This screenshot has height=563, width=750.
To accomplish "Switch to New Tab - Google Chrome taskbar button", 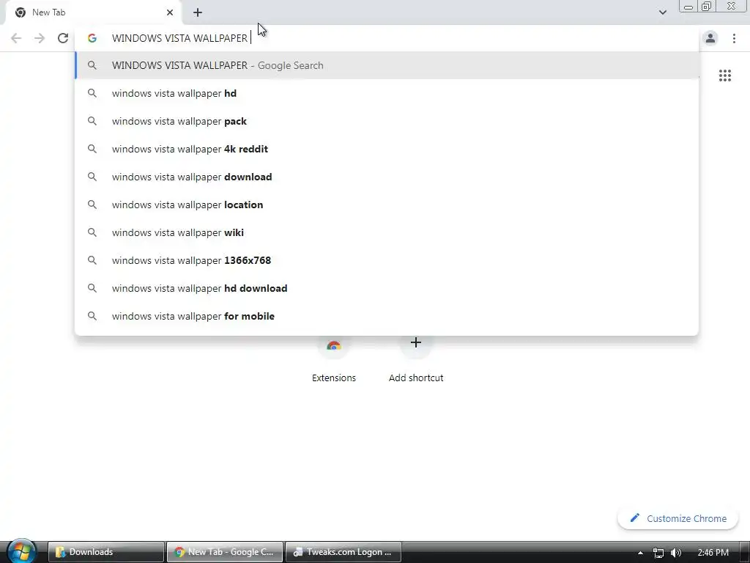I will pos(225,552).
